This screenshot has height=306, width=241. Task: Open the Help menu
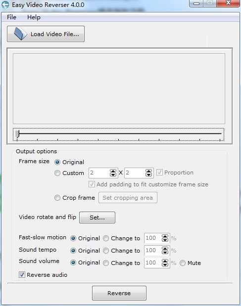click(x=34, y=17)
